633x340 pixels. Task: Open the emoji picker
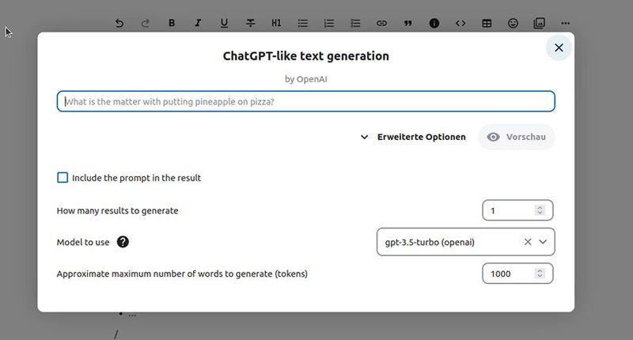tap(513, 23)
